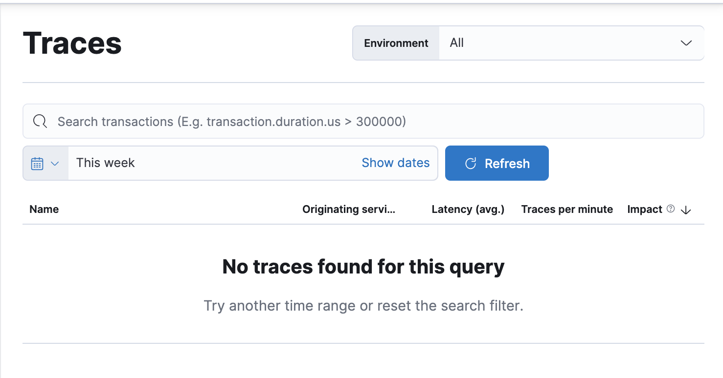Click the help icon beside Impact column
Screen dimensions: 723x378
click(670, 209)
